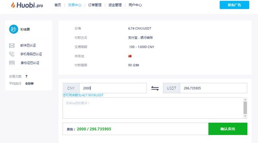The image size is (258, 143).
Task: Click the CNY currency label
Action: (x=71, y=88)
